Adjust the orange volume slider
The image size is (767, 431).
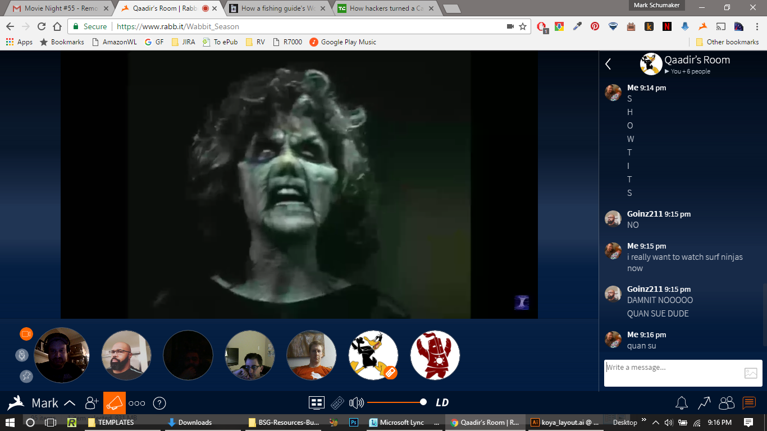click(396, 402)
